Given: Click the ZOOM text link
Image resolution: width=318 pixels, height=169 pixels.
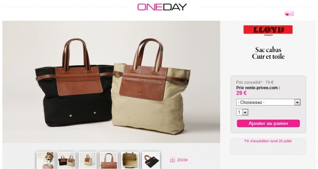Looking at the screenshot, I should pyautogui.click(x=182, y=160).
